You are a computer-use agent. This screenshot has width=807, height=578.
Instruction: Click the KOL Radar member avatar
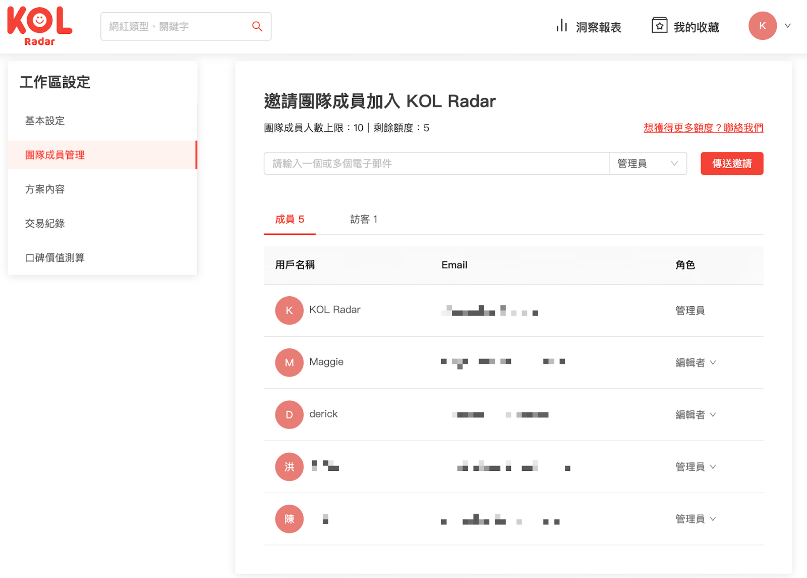click(x=289, y=310)
